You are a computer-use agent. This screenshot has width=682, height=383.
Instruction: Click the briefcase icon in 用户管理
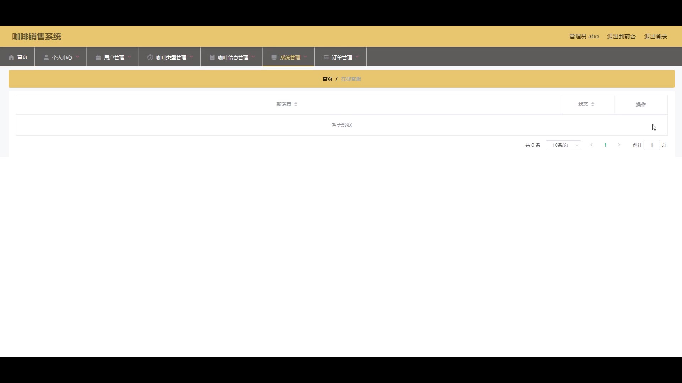pos(98,57)
